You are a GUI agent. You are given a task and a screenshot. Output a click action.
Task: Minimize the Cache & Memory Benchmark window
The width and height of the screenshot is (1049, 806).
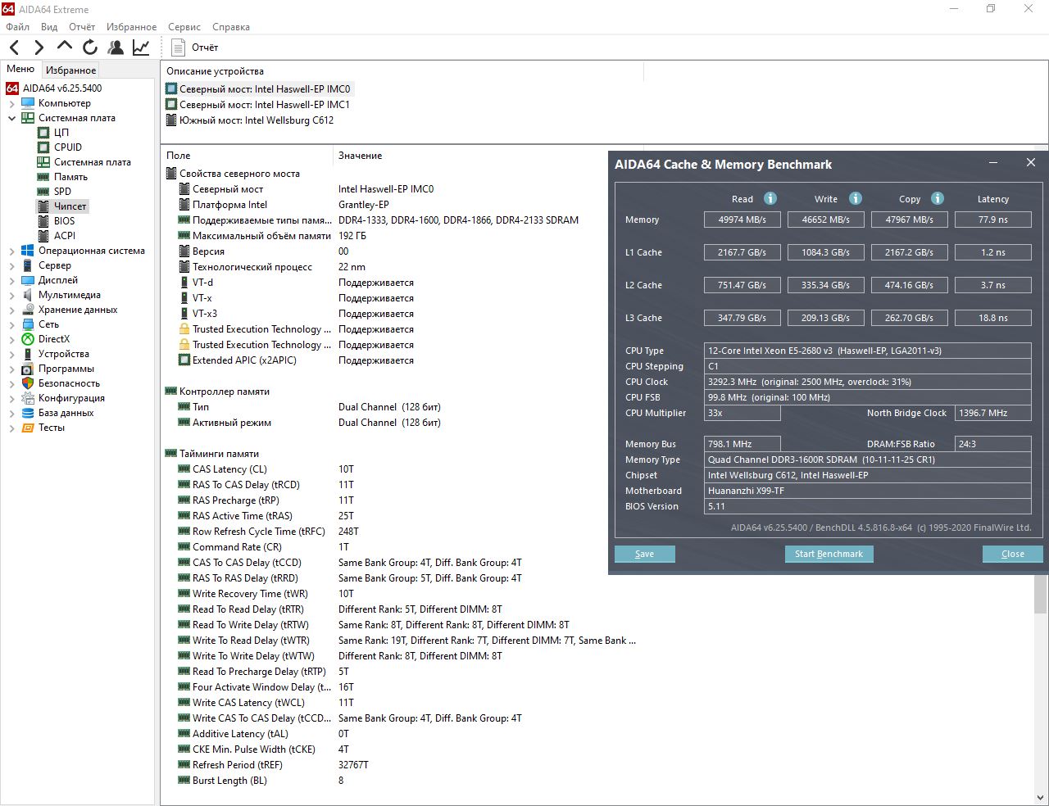993,163
